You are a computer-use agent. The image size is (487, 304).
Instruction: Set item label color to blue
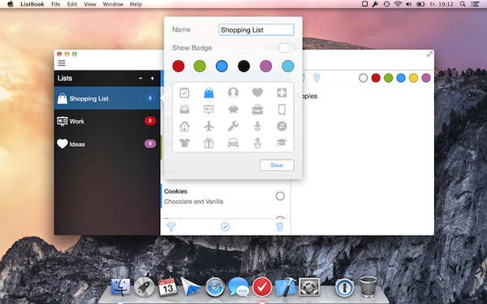(x=401, y=78)
